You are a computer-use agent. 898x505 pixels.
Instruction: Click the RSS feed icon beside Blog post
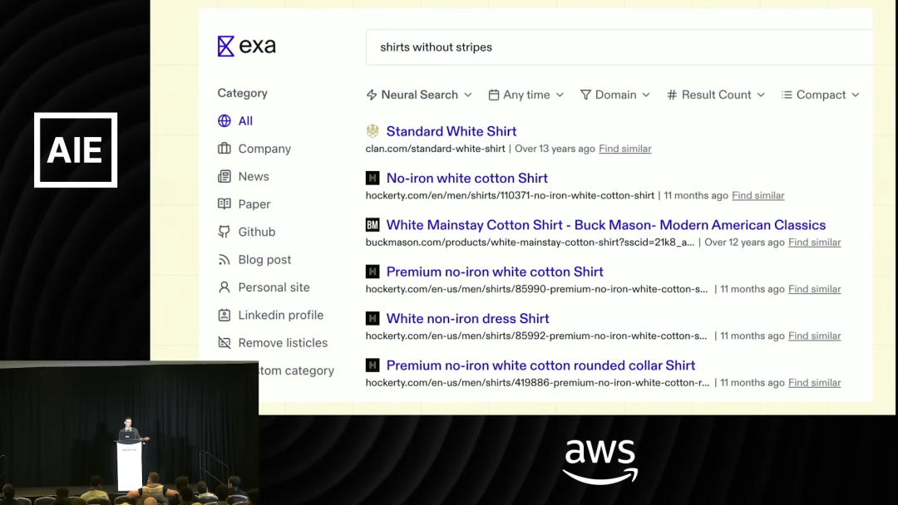pyautogui.click(x=224, y=260)
